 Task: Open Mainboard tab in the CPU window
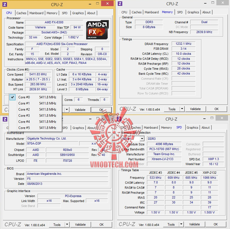coord(36,13)
